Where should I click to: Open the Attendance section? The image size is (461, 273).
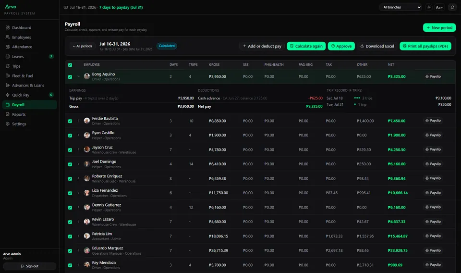pos(29,47)
